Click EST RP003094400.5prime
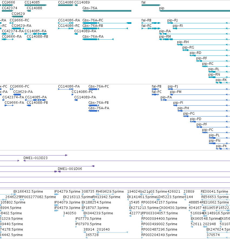This screenshot has width=230, height=239. [159, 219]
